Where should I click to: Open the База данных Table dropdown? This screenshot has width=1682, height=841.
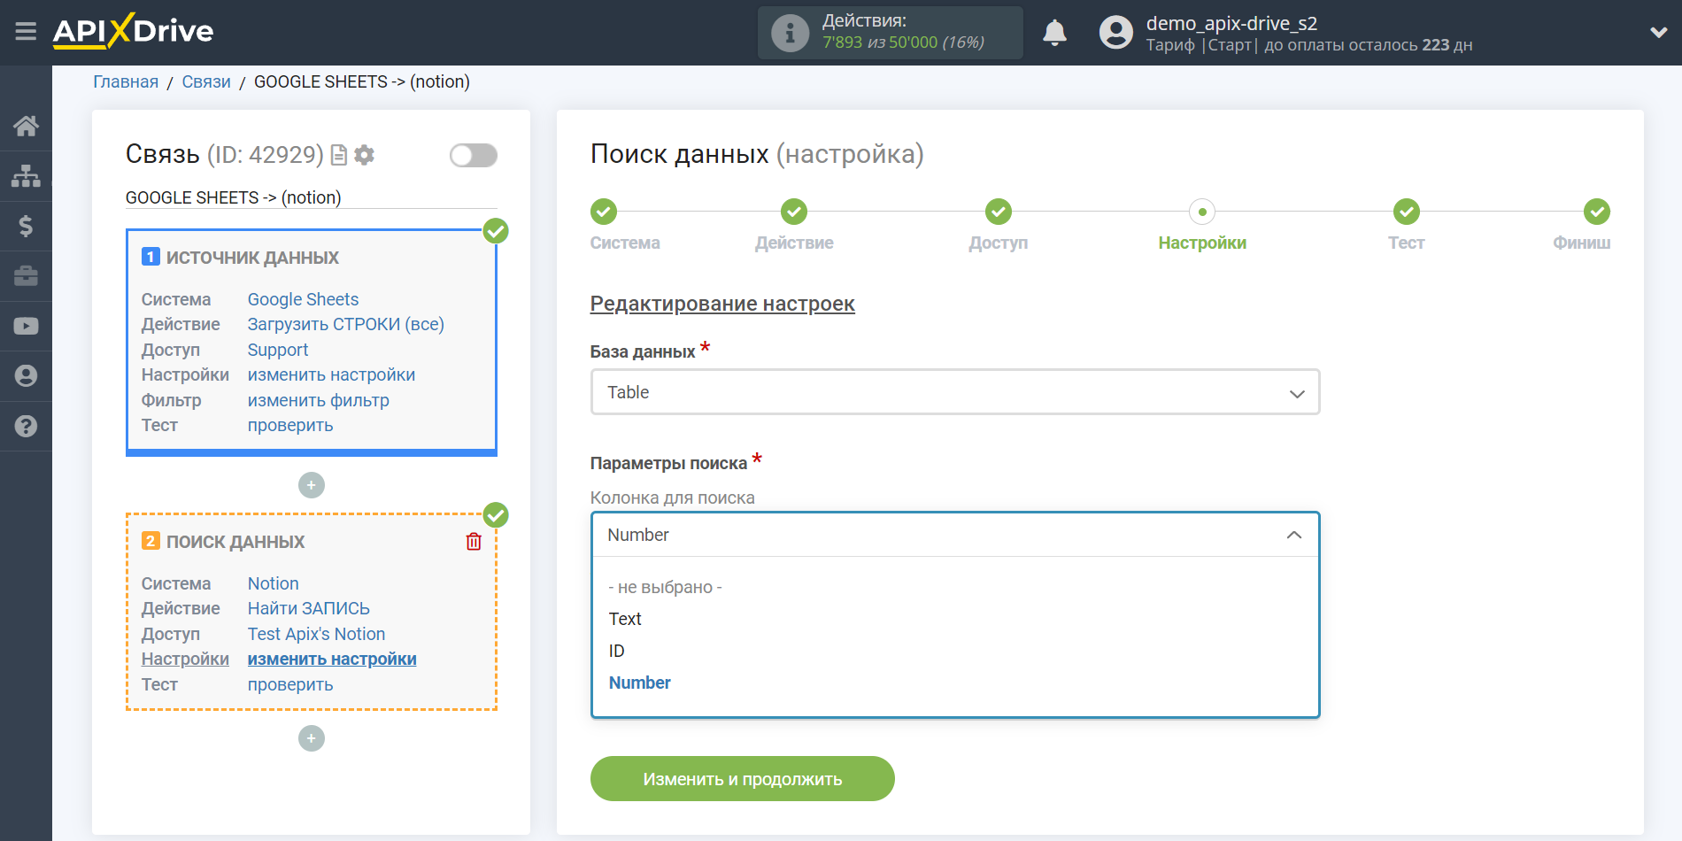click(955, 392)
